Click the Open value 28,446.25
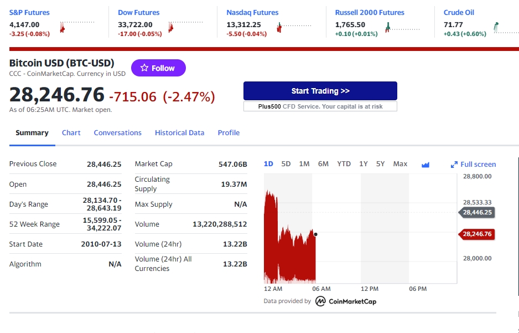Viewport: 519px width, 333px height. pyautogui.click(x=104, y=184)
